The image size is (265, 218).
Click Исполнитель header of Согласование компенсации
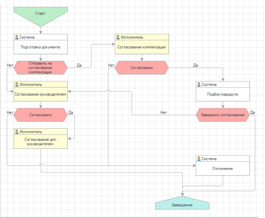click(142, 37)
